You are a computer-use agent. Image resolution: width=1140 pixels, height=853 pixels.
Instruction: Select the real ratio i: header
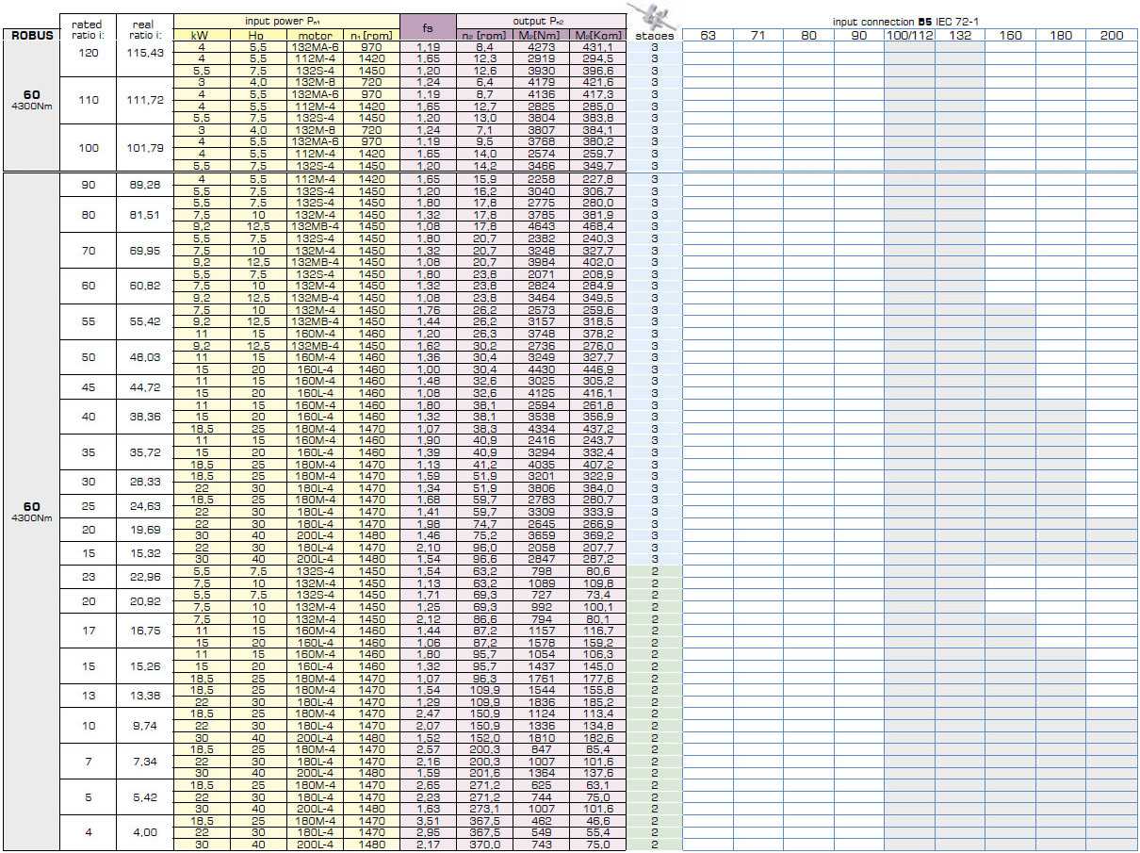point(145,27)
